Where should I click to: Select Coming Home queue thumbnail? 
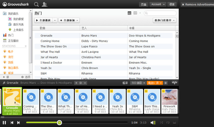31,97
